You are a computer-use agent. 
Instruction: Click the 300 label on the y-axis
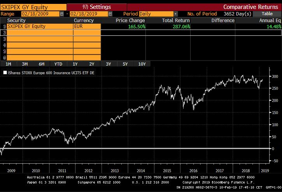click(275, 76)
